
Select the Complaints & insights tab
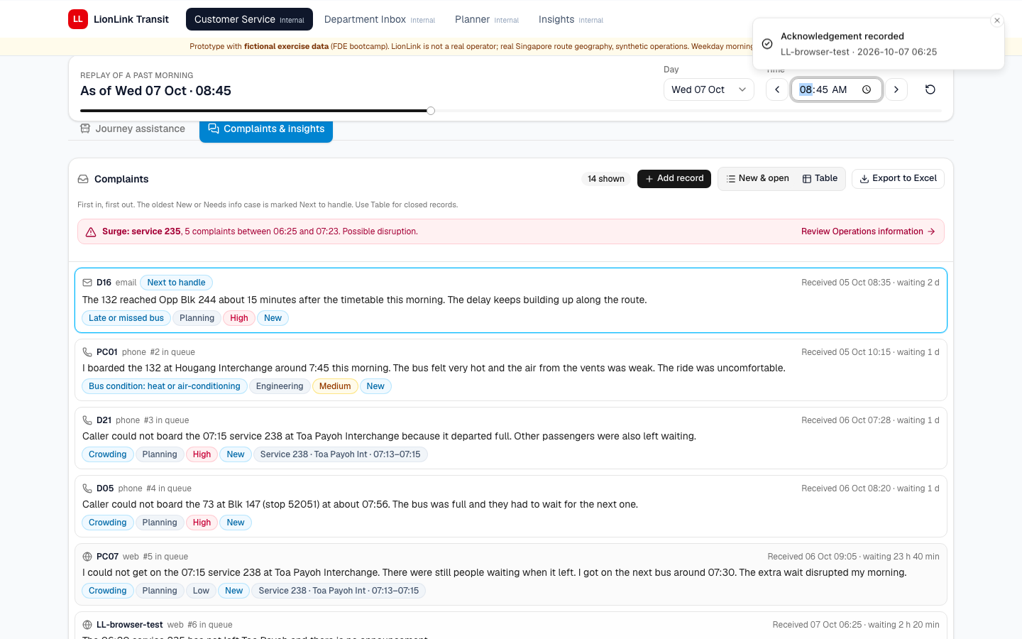tap(266, 129)
